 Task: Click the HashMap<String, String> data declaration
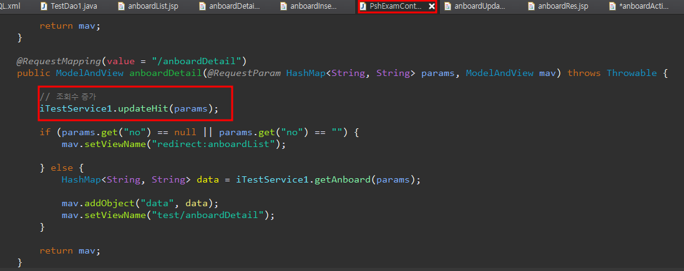pos(242,179)
